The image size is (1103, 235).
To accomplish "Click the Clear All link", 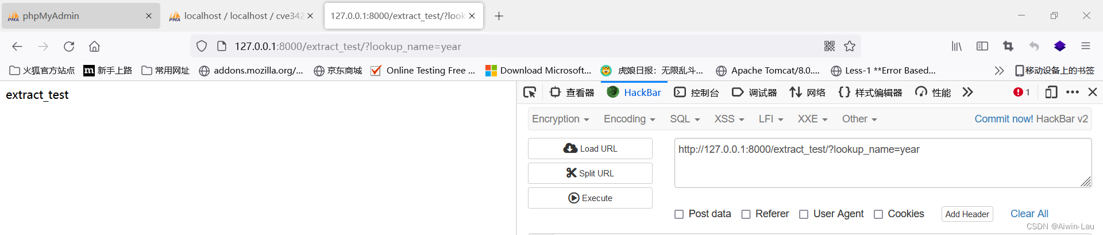I will point(1029,214).
